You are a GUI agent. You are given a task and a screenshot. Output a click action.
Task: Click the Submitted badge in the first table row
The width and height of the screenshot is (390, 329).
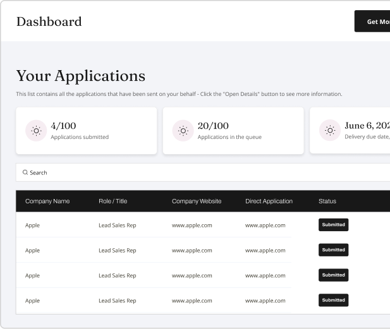(334, 225)
